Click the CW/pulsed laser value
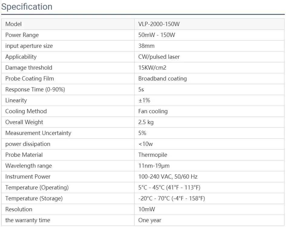Image resolution: width=286 pixels, height=227 pixels. click(x=159, y=57)
